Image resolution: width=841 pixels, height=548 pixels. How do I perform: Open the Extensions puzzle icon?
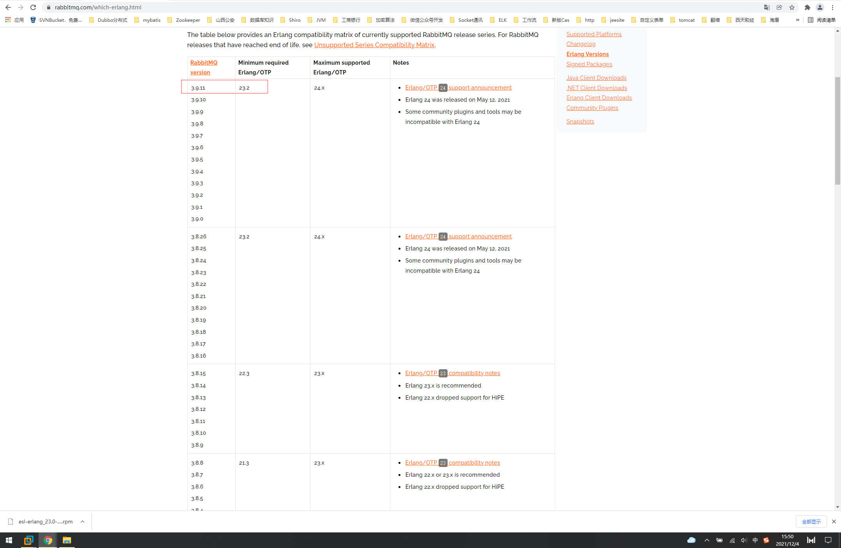point(807,7)
